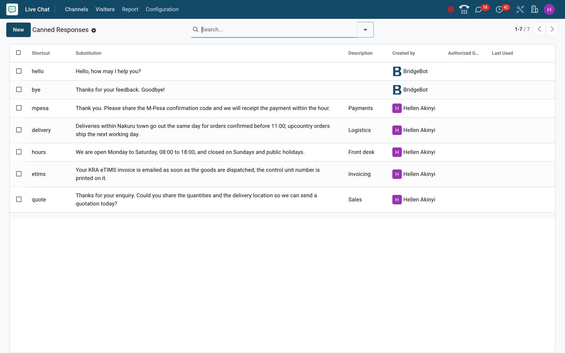Click the 'Sales' description cell

click(x=355, y=199)
